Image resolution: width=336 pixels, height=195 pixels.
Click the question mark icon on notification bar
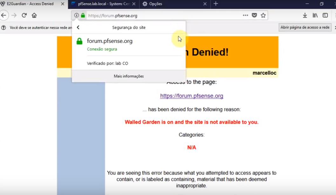(x=3, y=28)
